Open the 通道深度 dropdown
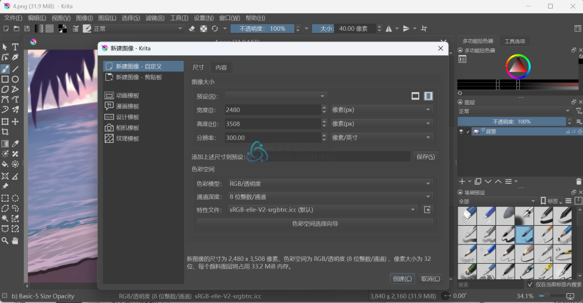This screenshot has width=583, height=303. coord(330,197)
